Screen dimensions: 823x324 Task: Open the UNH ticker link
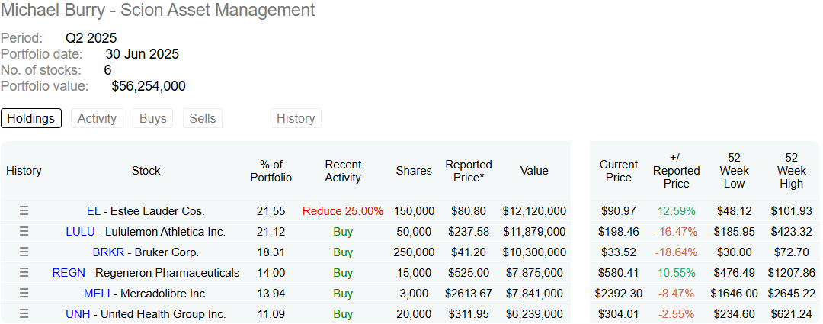pyautogui.click(x=78, y=314)
